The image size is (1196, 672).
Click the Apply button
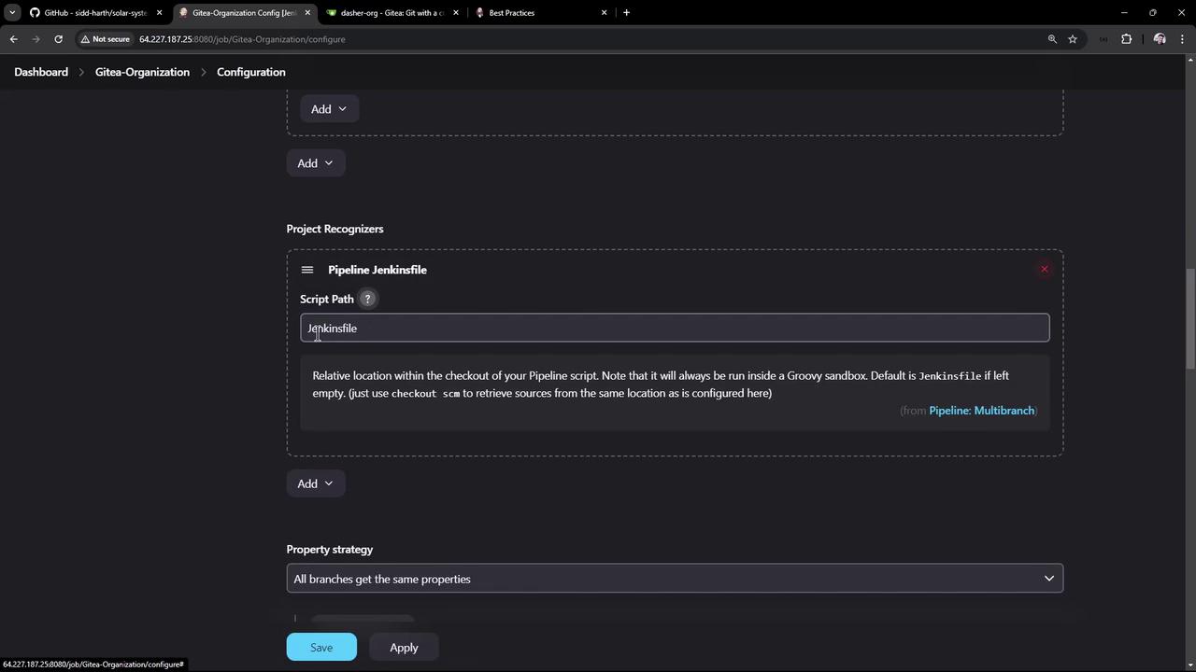pos(404,647)
